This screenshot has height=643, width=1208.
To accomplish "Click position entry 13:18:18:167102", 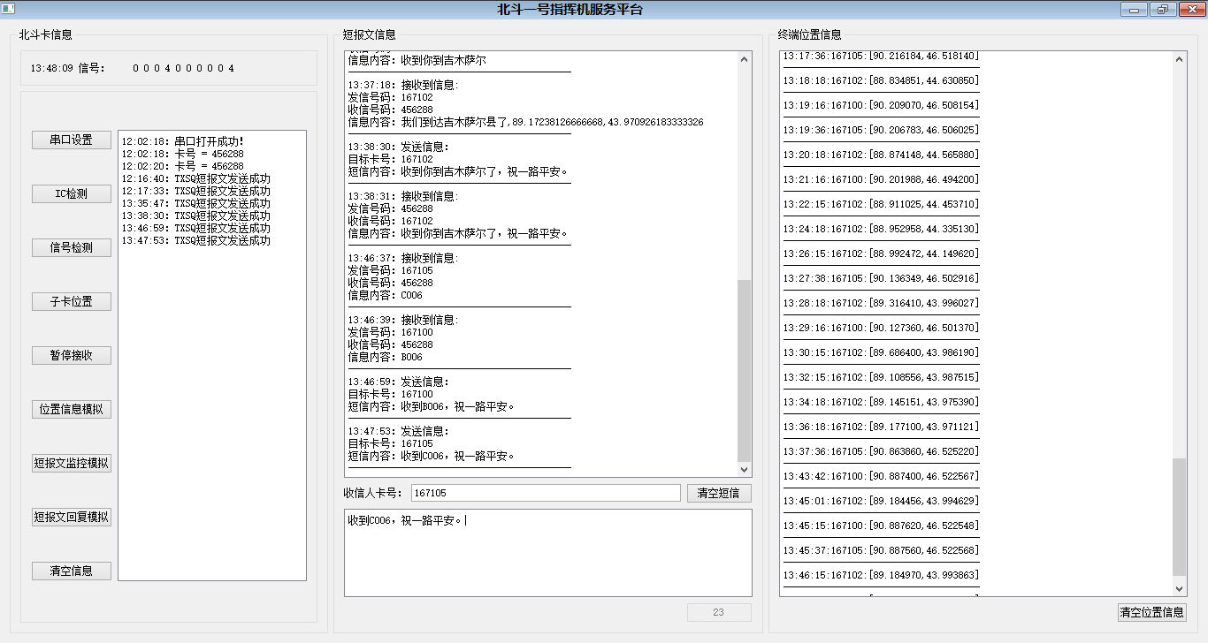I will (881, 80).
